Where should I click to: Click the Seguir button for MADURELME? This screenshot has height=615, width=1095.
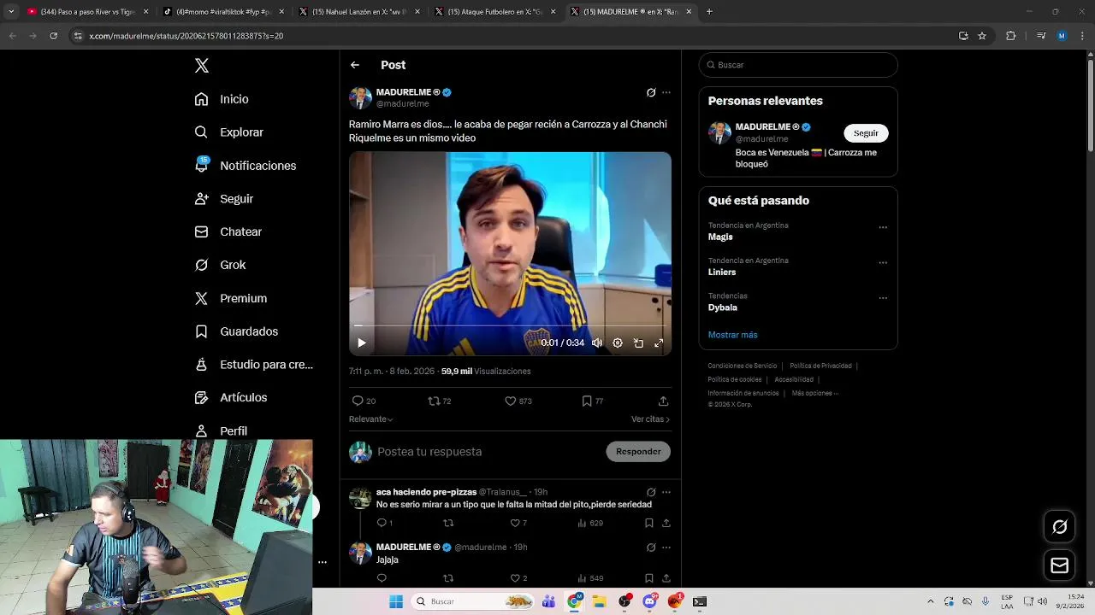coord(866,133)
